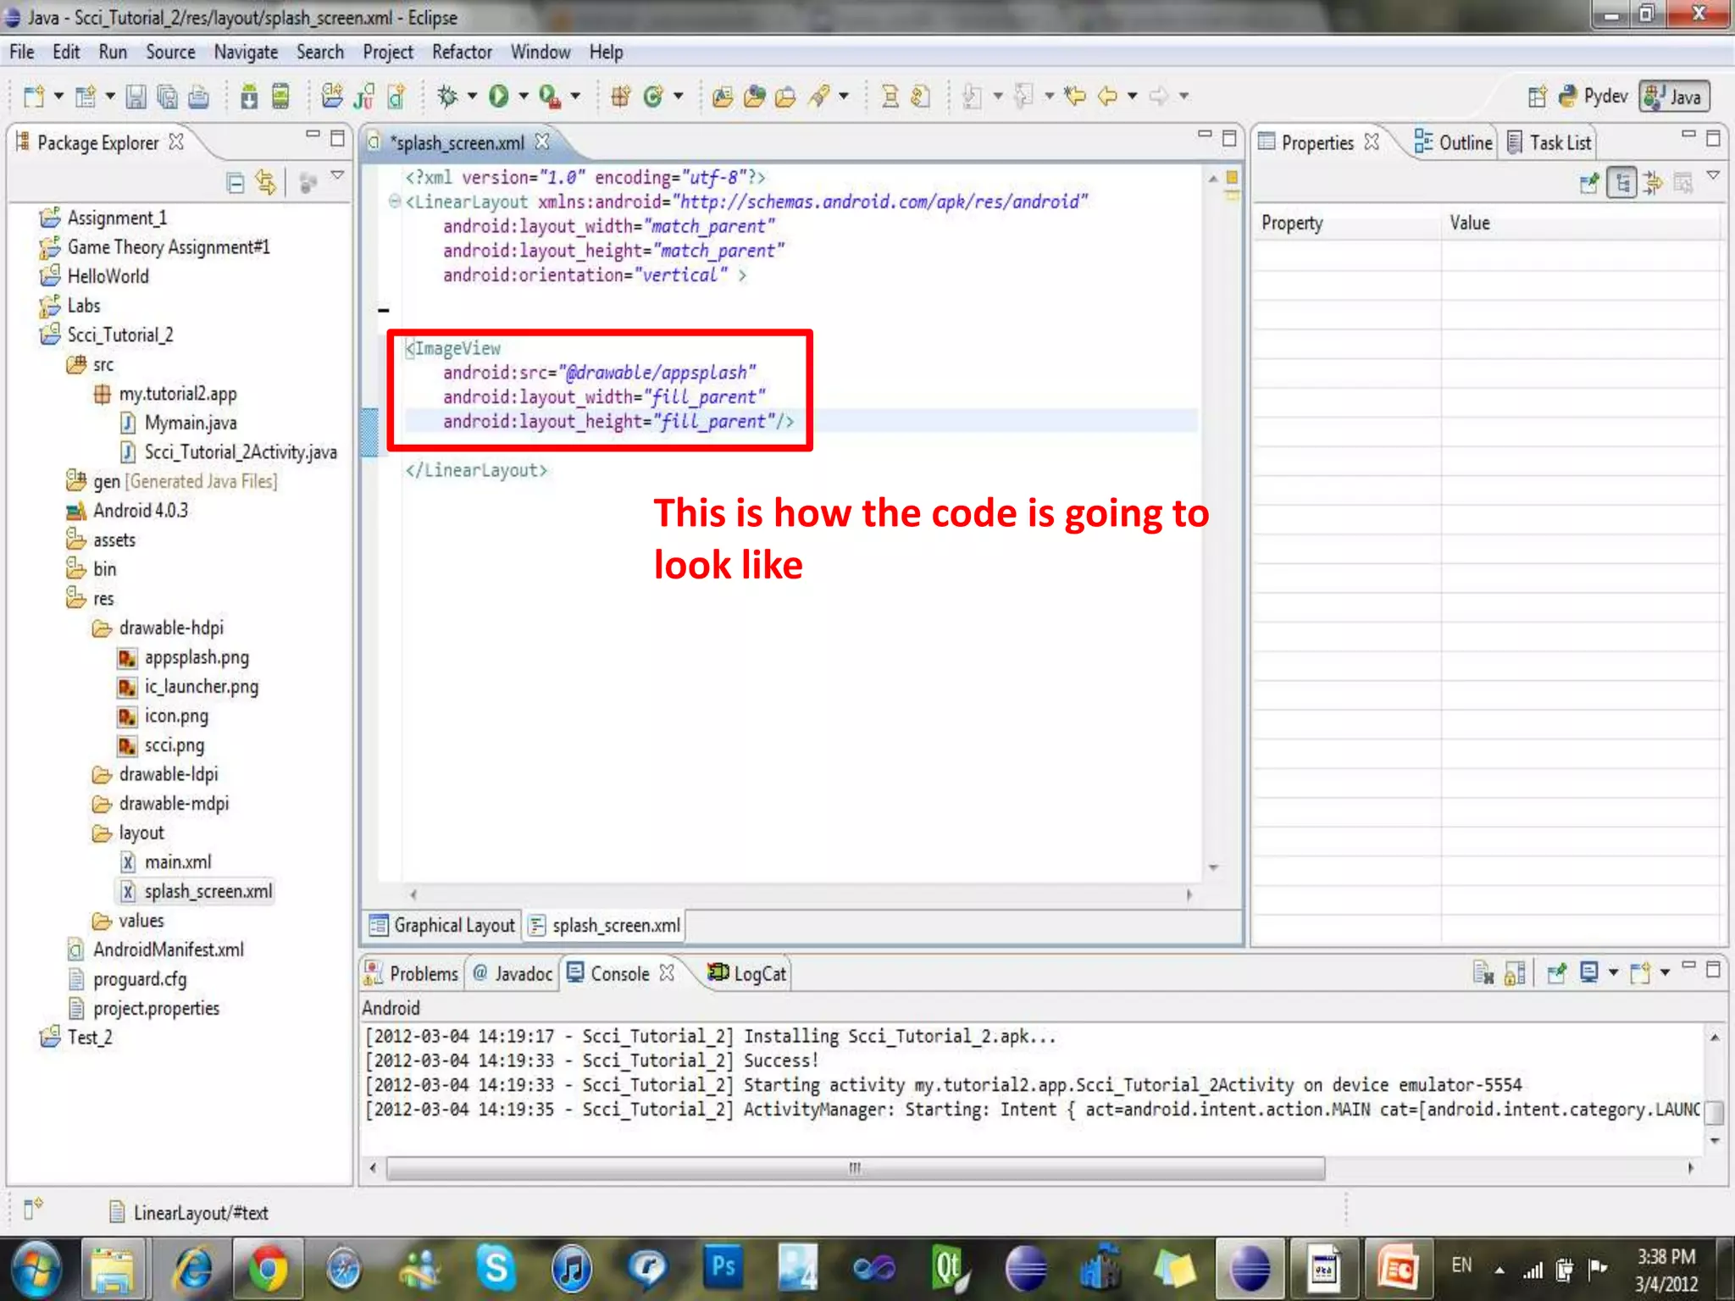Open the Back history dropdown arrow
The width and height of the screenshot is (1735, 1301).
pos(1132,97)
